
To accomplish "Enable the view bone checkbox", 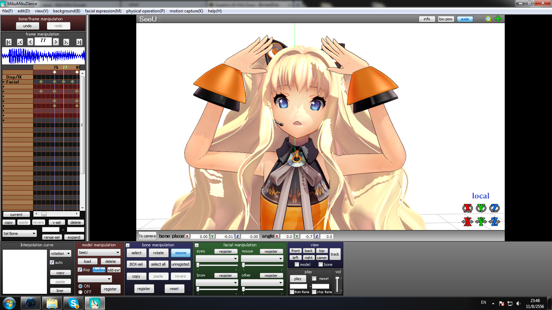I will (321, 265).
